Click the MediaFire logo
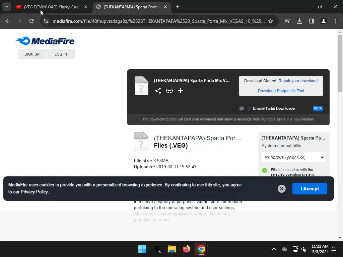 (45, 41)
